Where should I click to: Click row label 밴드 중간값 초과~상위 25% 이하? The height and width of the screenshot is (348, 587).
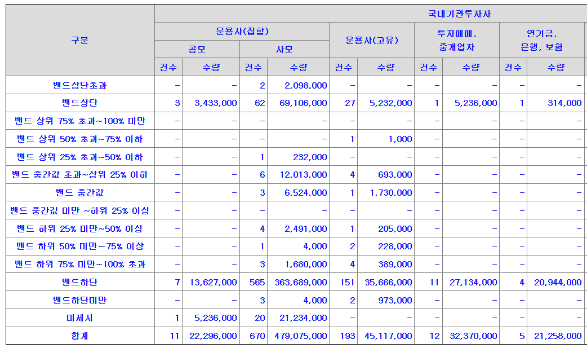80,174
